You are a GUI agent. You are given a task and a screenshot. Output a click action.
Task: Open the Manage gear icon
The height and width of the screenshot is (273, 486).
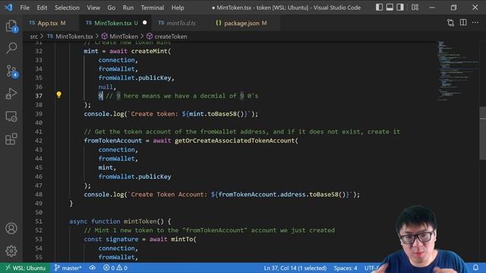(x=11, y=251)
